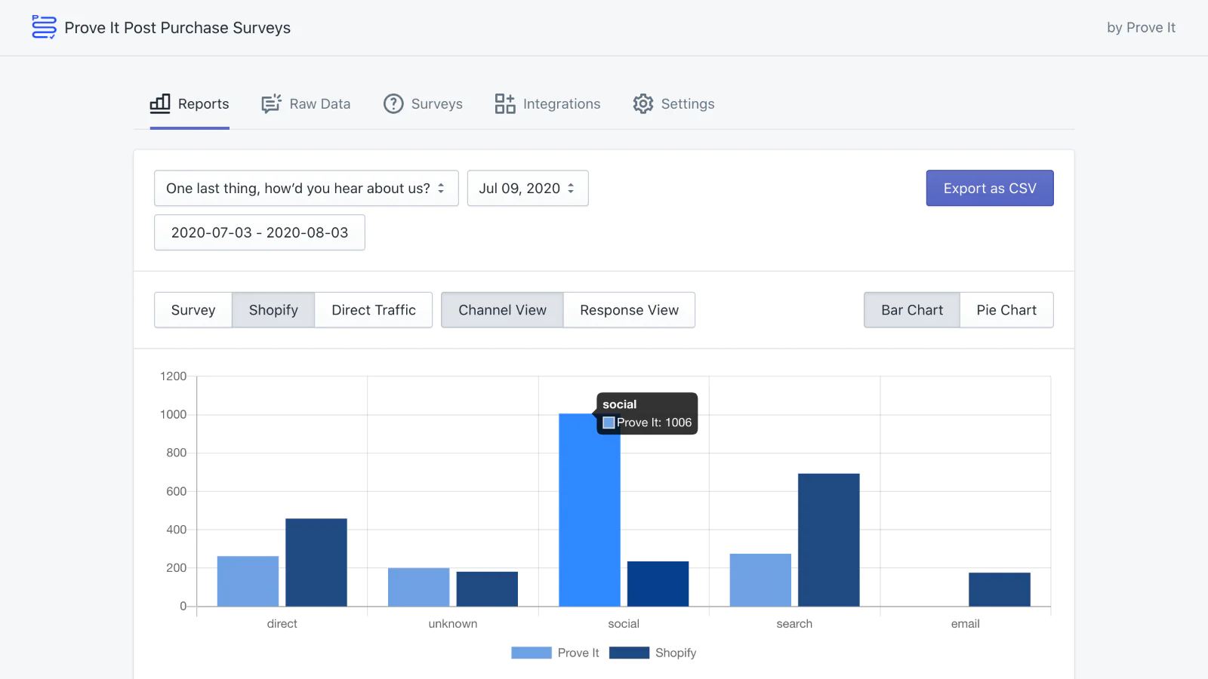Click the 'Prove It: 1006' tooltip value
Screen dimensions: 1208x679
[x=654, y=422]
